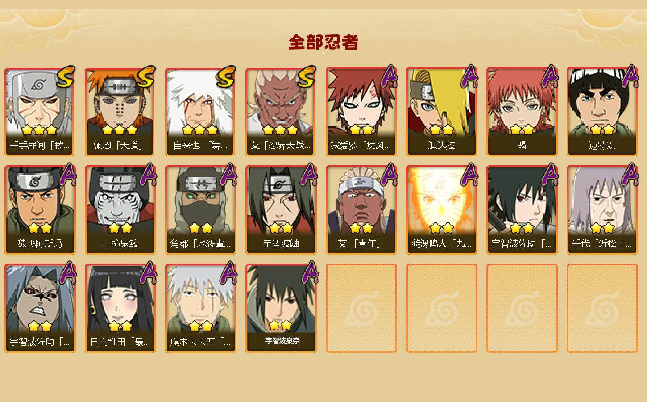Click the 全部忍者 heading

click(x=323, y=42)
